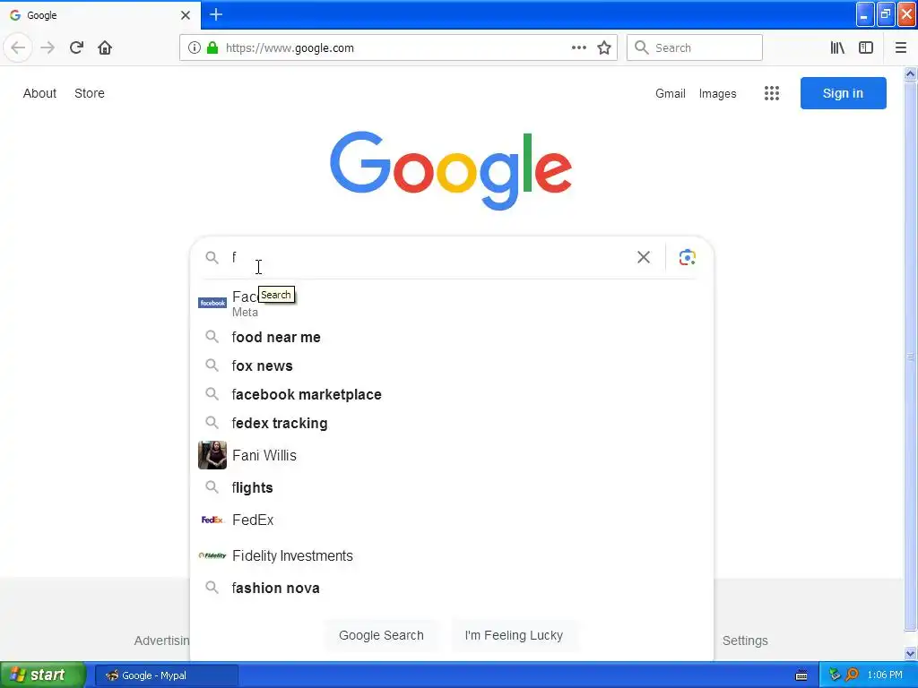Viewport: 918px width, 688px height.
Task: Click the Google logo
Action: (x=451, y=169)
